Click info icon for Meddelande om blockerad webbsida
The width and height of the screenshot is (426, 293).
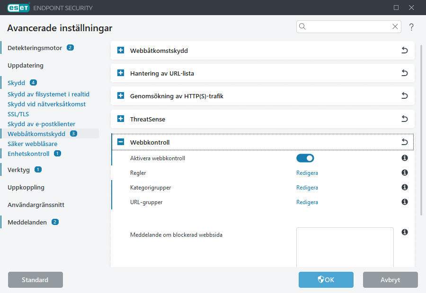[405, 232]
